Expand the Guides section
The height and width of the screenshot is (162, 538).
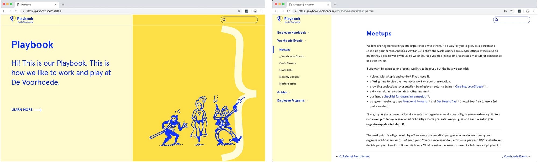coord(284,92)
